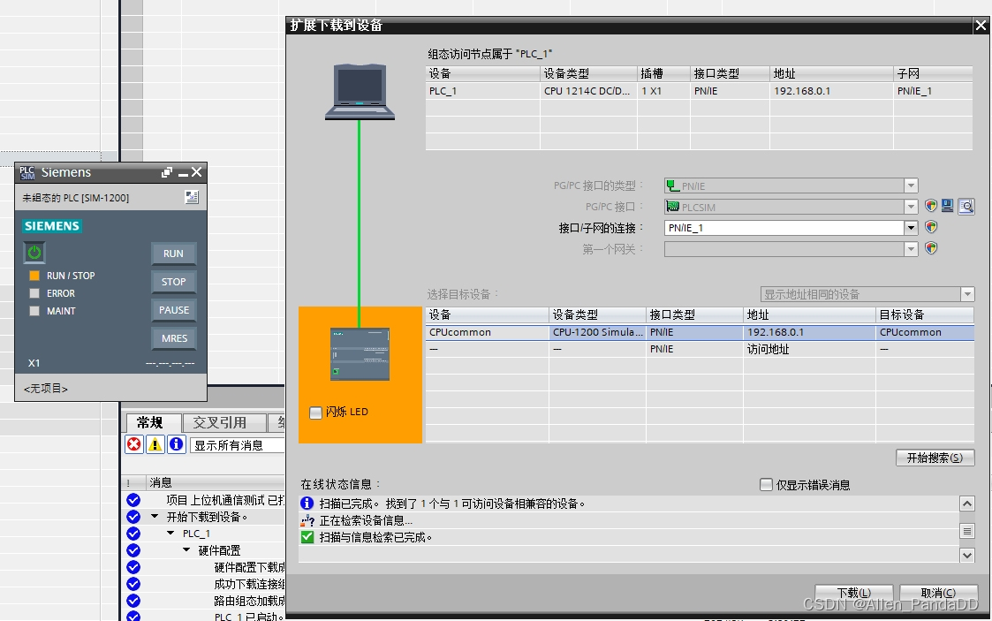This screenshot has height=621, width=992.
Task: Click the PN/IE_1 subnet cell
Action: (x=914, y=91)
